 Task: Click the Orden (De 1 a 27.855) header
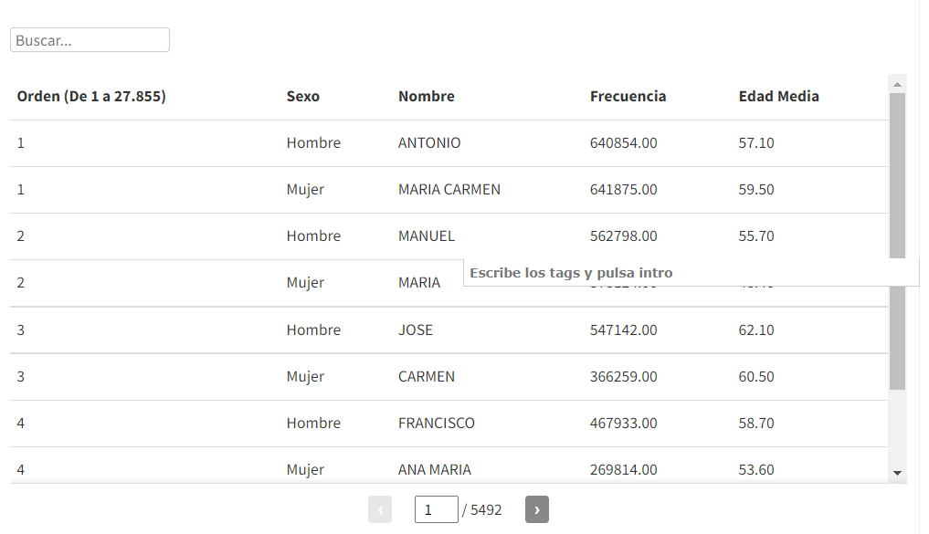pos(91,96)
